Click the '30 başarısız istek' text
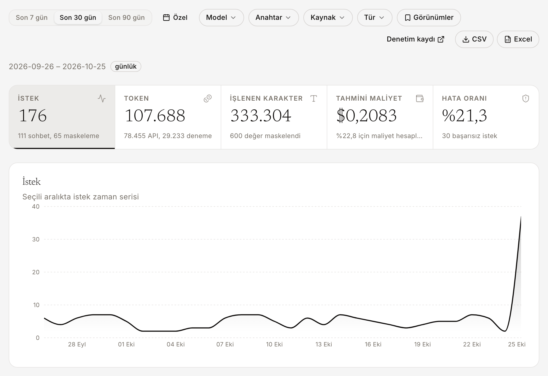The image size is (548, 376). coord(469,136)
